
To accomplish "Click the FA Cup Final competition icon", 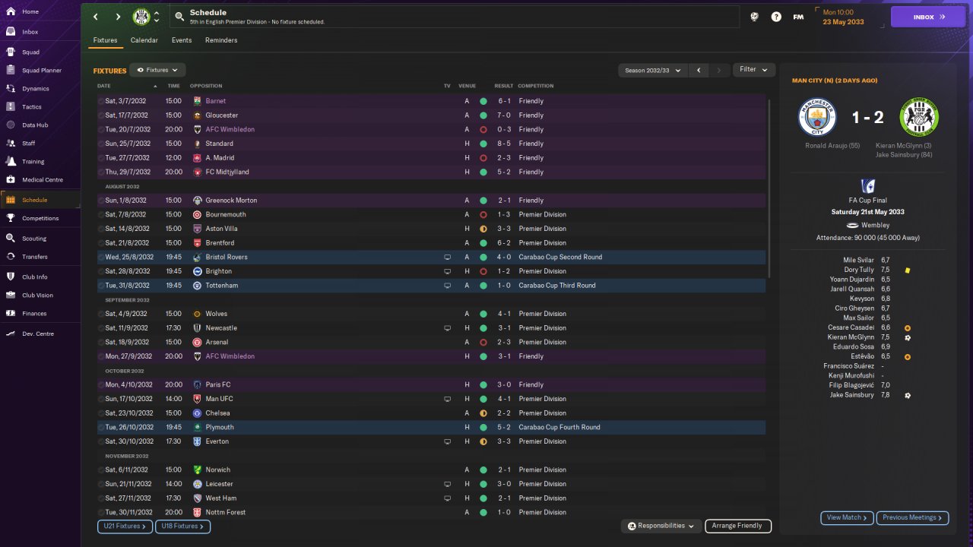I will click(867, 186).
